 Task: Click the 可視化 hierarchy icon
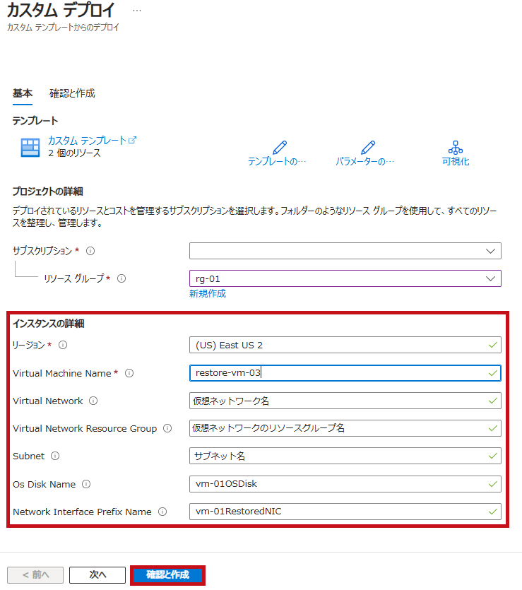pos(456,148)
